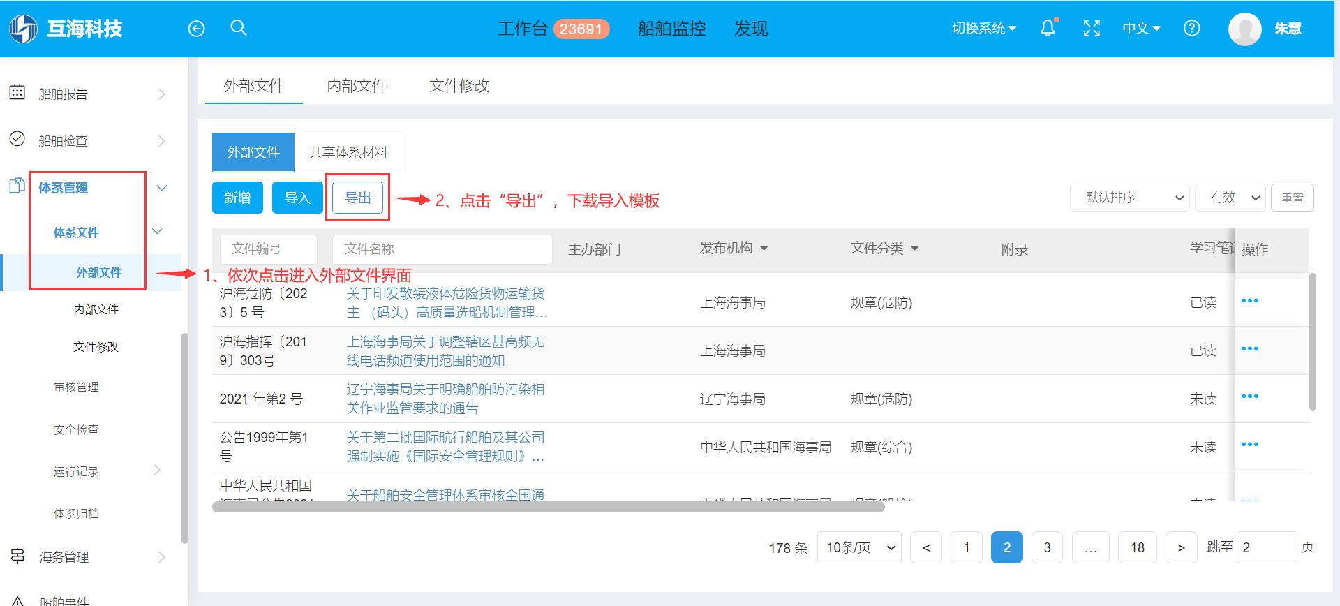Image resolution: width=1340 pixels, height=606 pixels.
Task: Collapse the 体系管理 menu chevron
Action: [162, 188]
